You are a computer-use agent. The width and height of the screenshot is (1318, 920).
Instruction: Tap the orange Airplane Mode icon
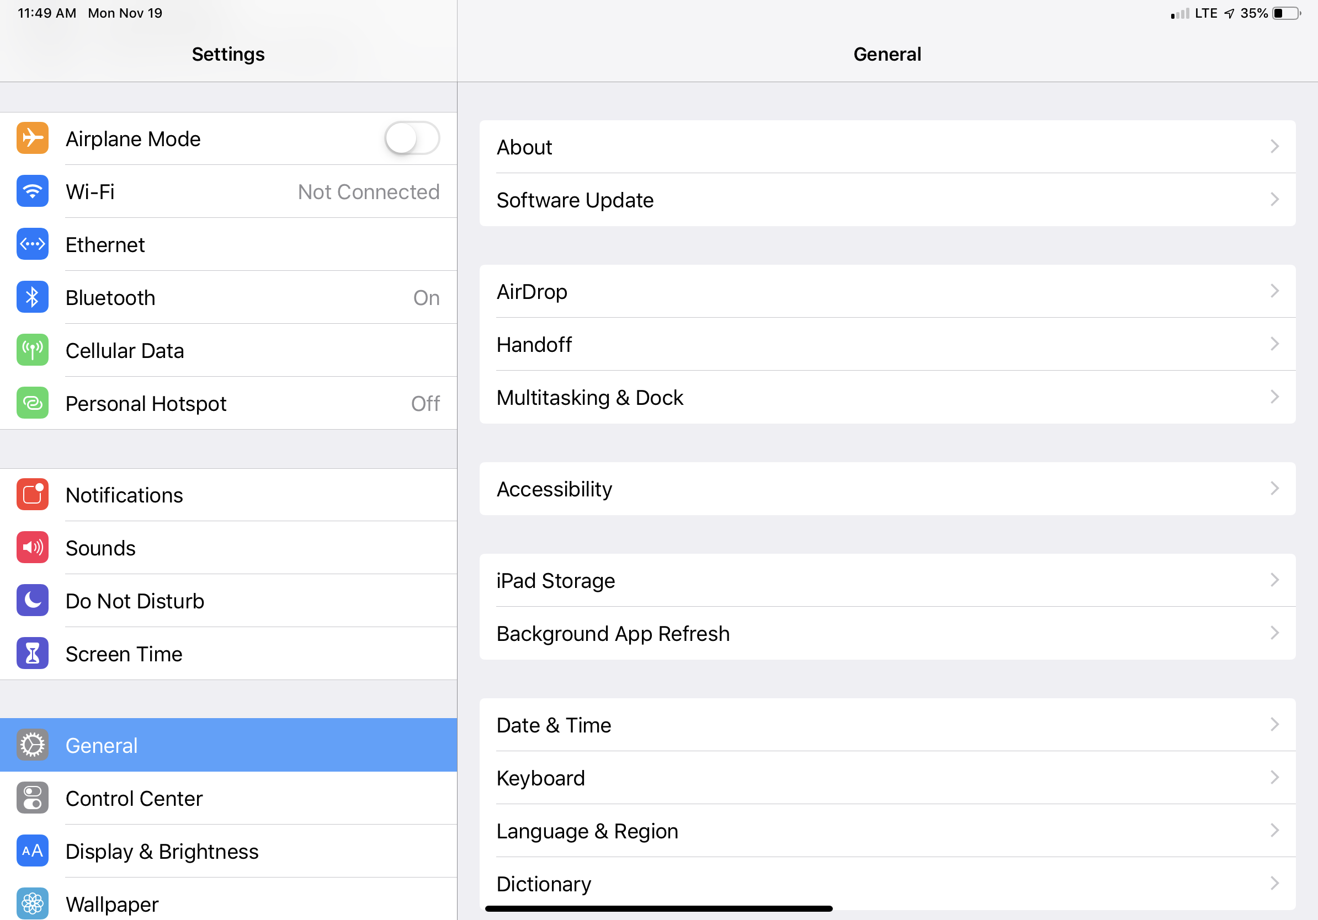pyautogui.click(x=33, y=138)
